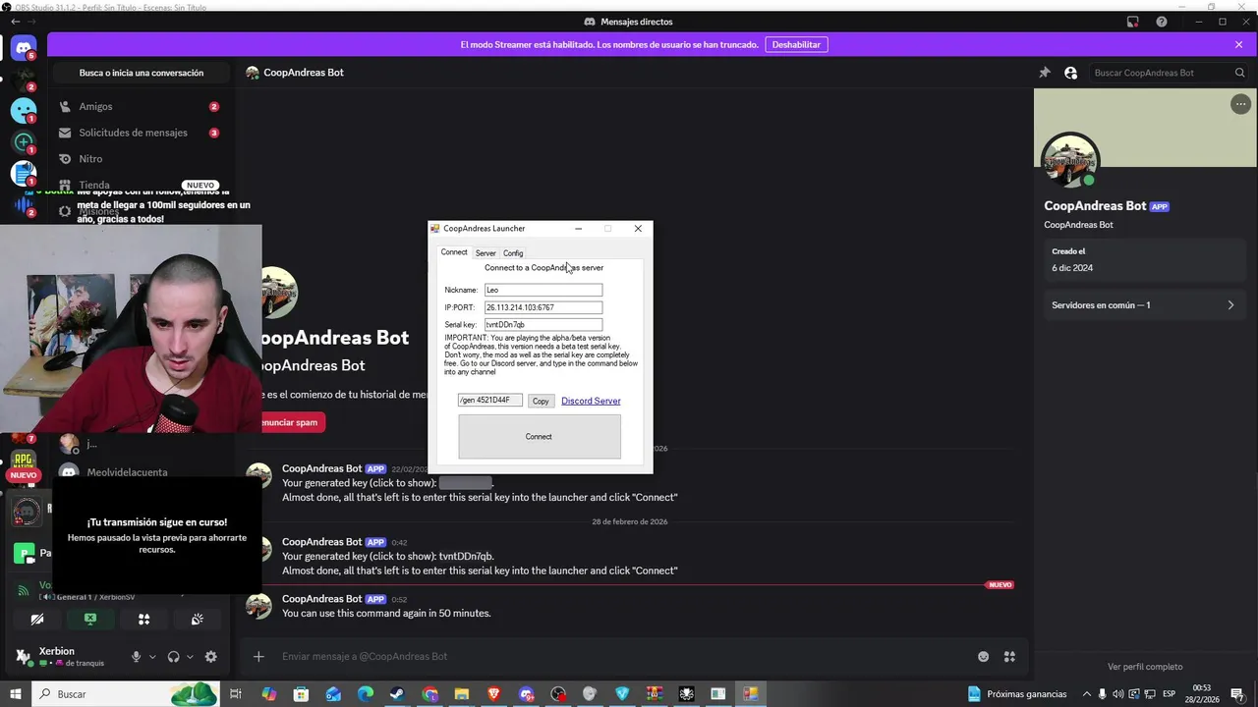Screen dimensions: 1258x707
Task: Stop screen sharing in voice panel
Action: 90,620
